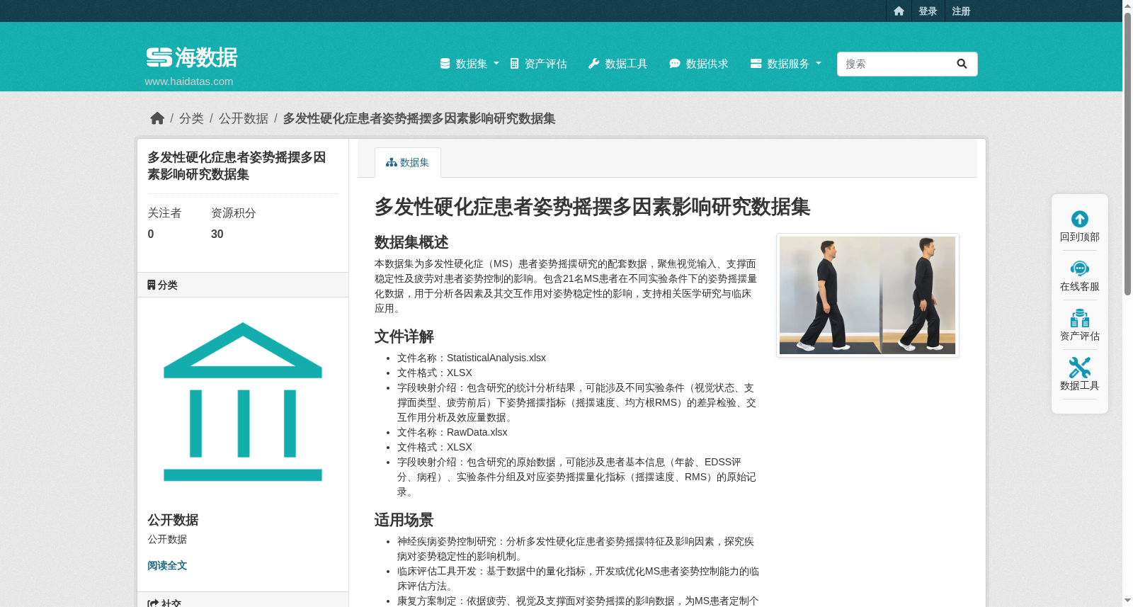The width and height of the screenshot is (1133, 607).
Task: Open the 公开数据 breadcrumb link
Action: click(244, 118)
